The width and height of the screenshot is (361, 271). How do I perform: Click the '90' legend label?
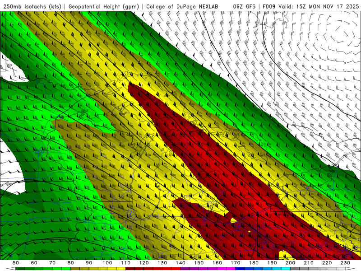(x=89, y=263)
